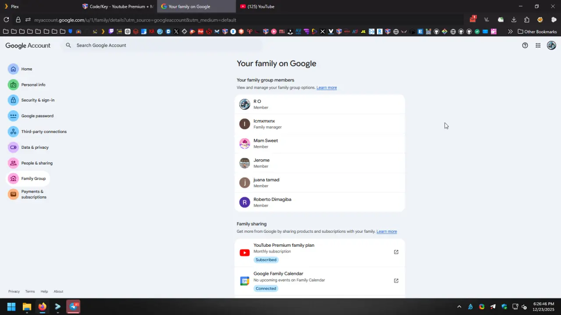561x315 pixels.
Task: Show hidden system tray icons
Action: coord(459,307)
